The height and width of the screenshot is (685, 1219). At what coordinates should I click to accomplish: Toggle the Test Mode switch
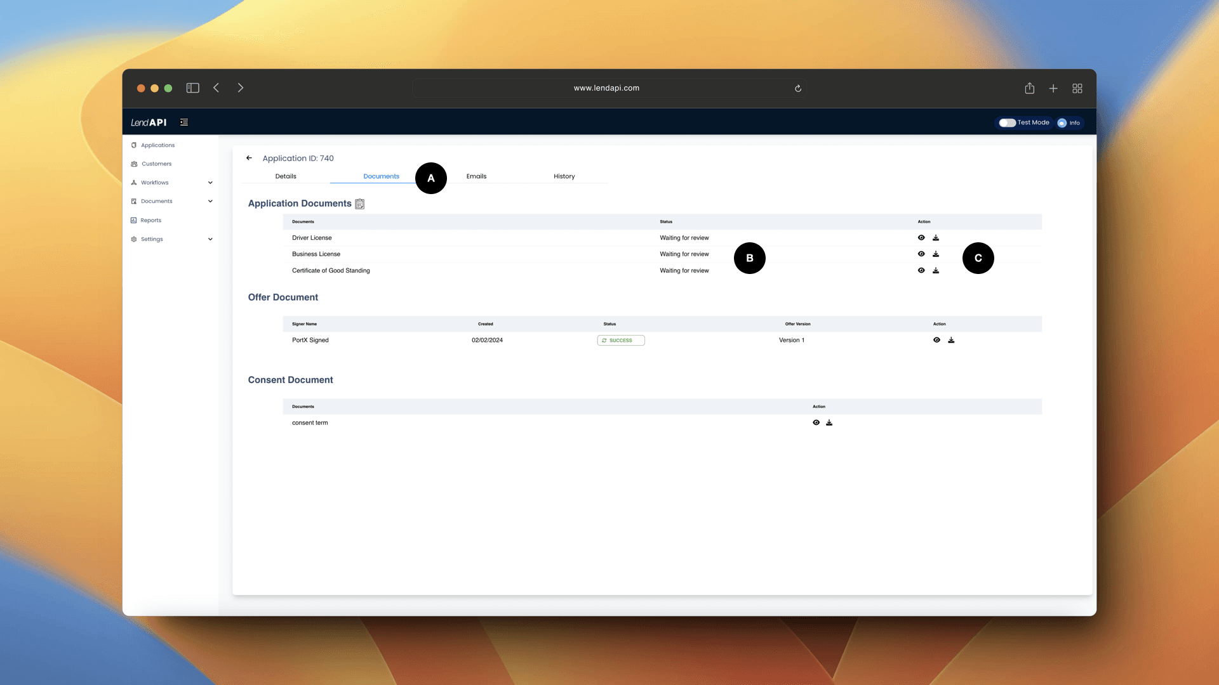coord(1006,123)
